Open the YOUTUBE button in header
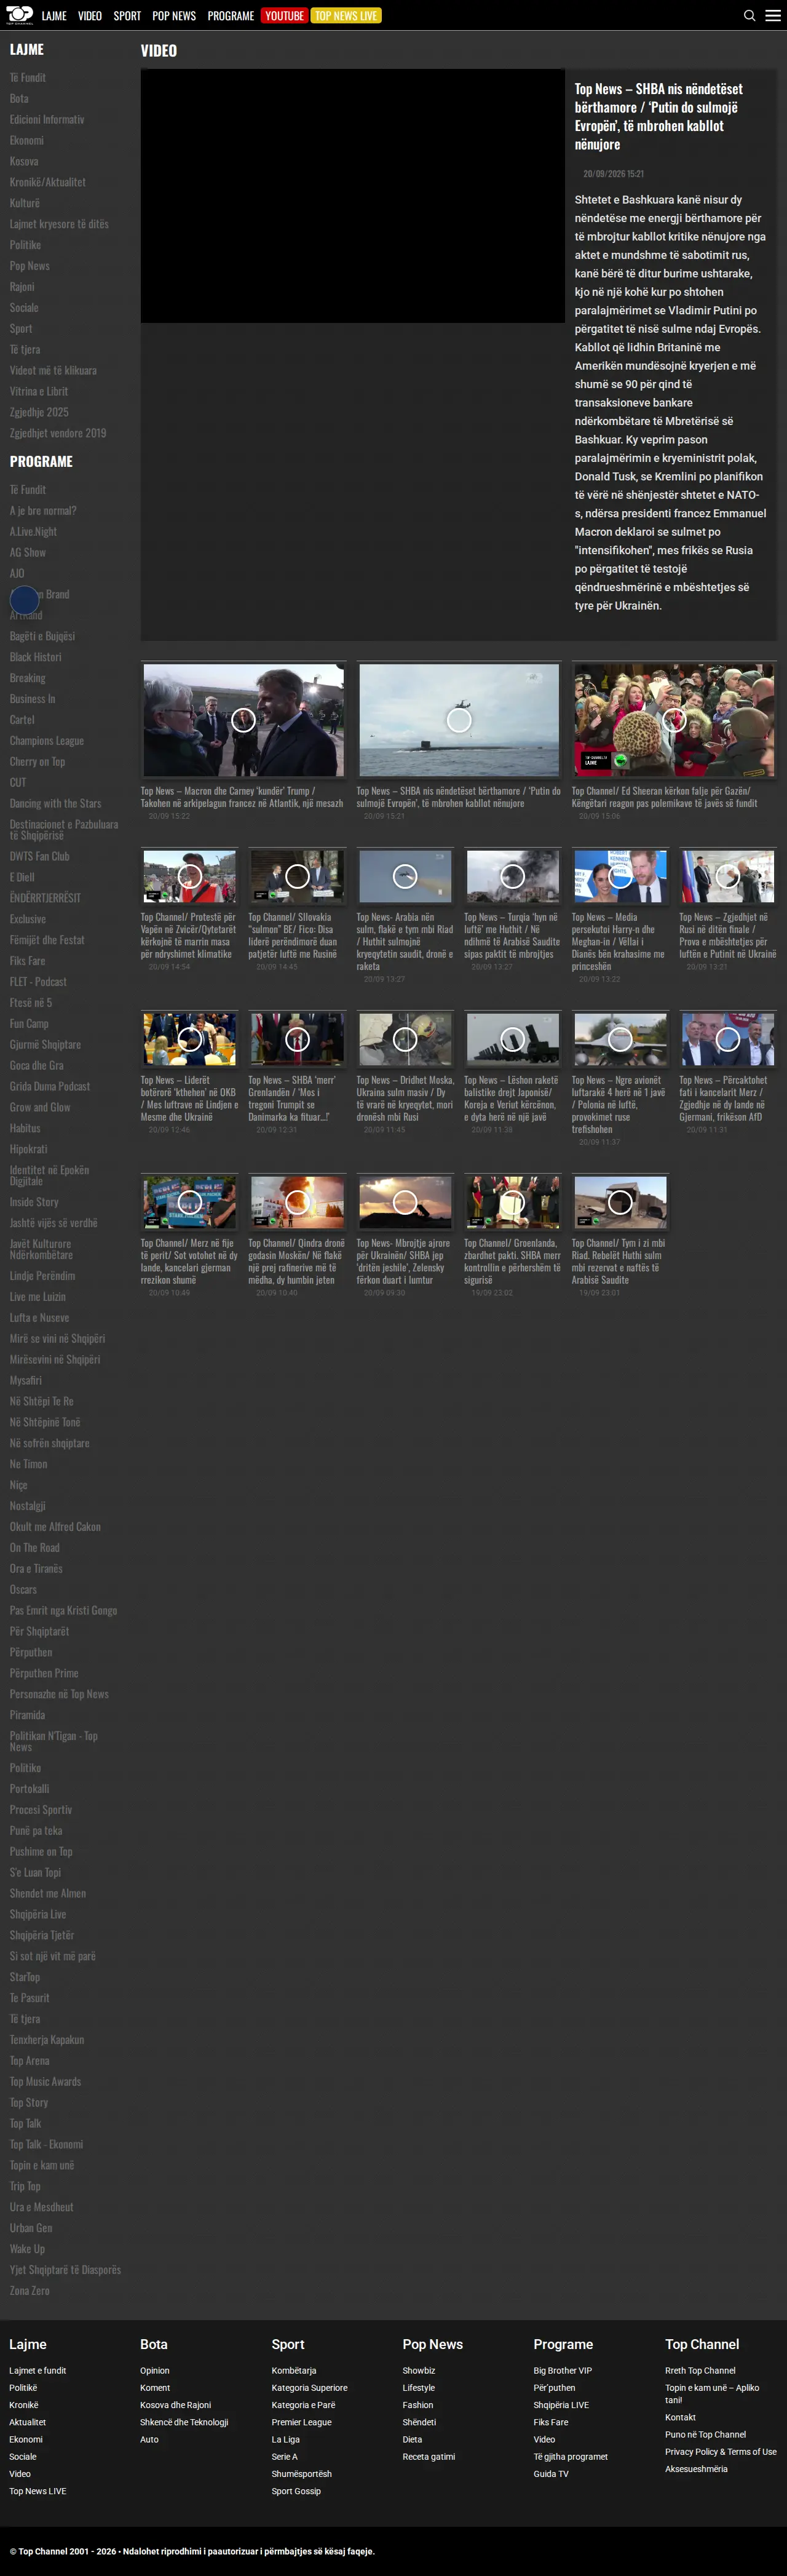The width and height of the screenshot is (787, 2576). 284,16
